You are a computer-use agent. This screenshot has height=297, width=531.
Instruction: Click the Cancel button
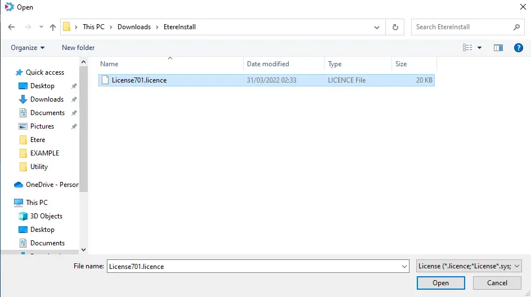(497, 283)
